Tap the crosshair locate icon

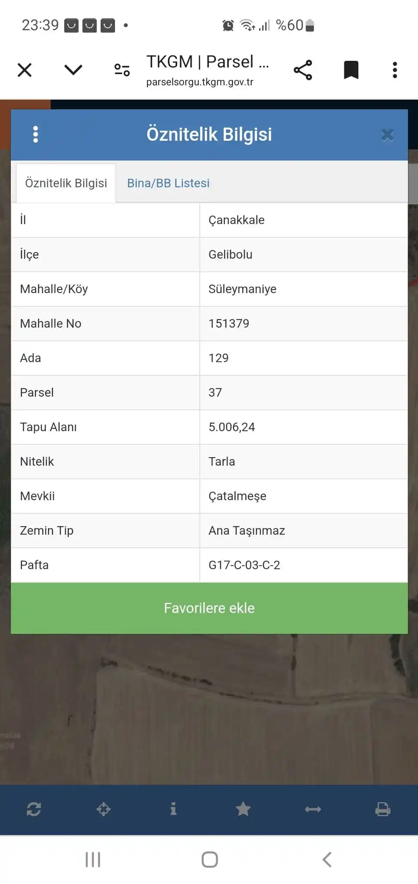point(103,809)
